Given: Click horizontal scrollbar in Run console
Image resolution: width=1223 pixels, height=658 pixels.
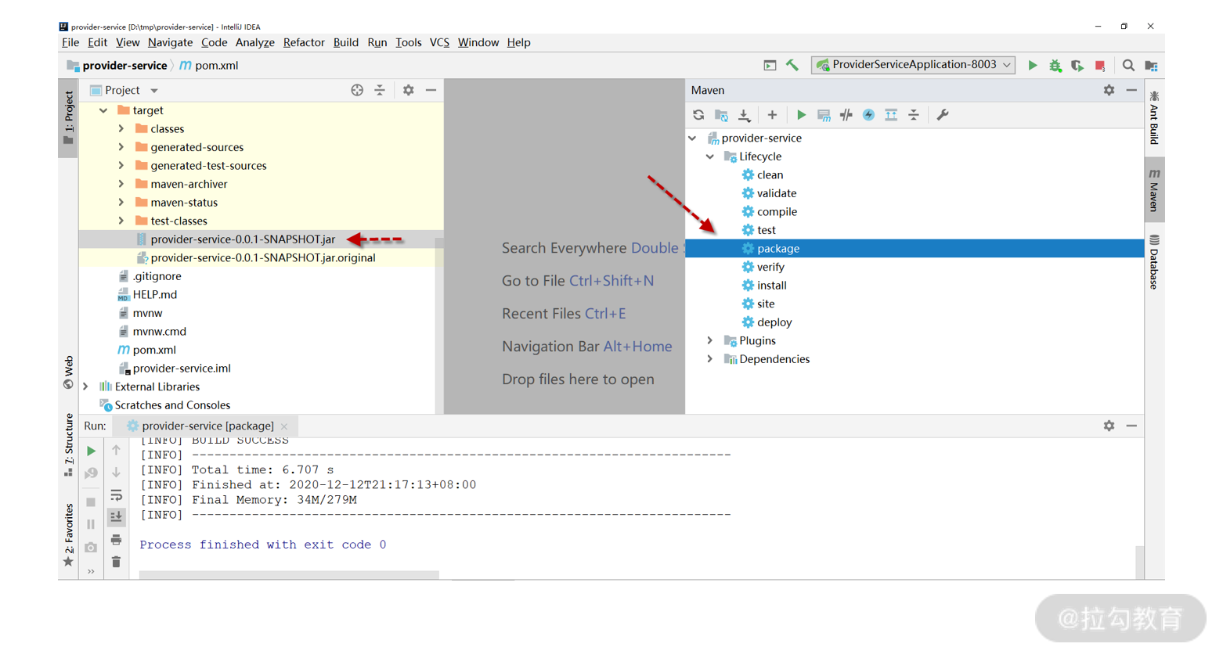Looking at the screenshot, I should click(289, 575).
